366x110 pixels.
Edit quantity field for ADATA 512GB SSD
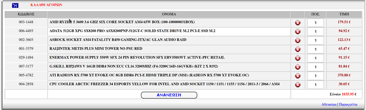(316, 32)
